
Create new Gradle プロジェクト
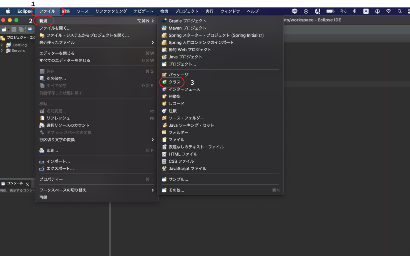220,21
